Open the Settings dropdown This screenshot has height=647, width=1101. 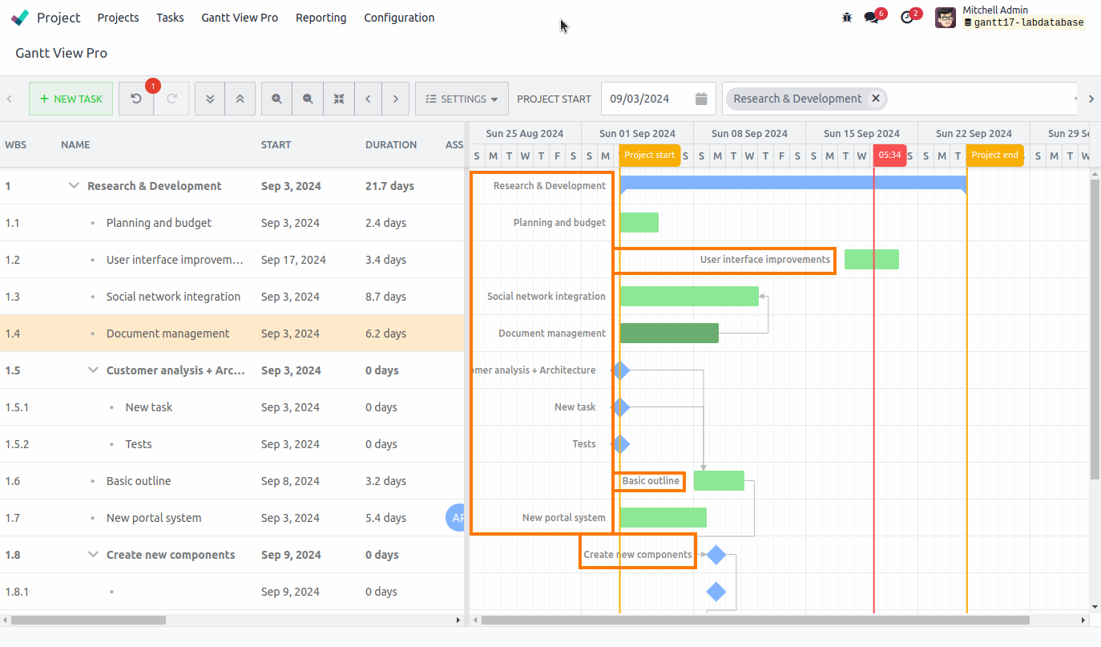pyautogui.click(x=462, y=99)
